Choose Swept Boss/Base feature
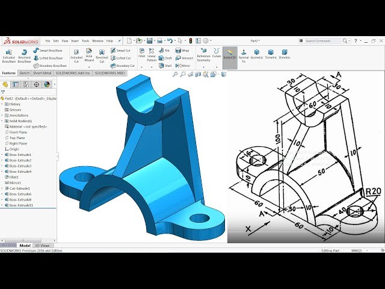 (x=48, y=51)
